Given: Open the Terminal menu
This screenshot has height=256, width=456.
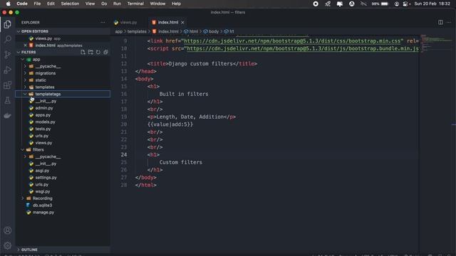Looking at the screenshot, I should 135,4.
